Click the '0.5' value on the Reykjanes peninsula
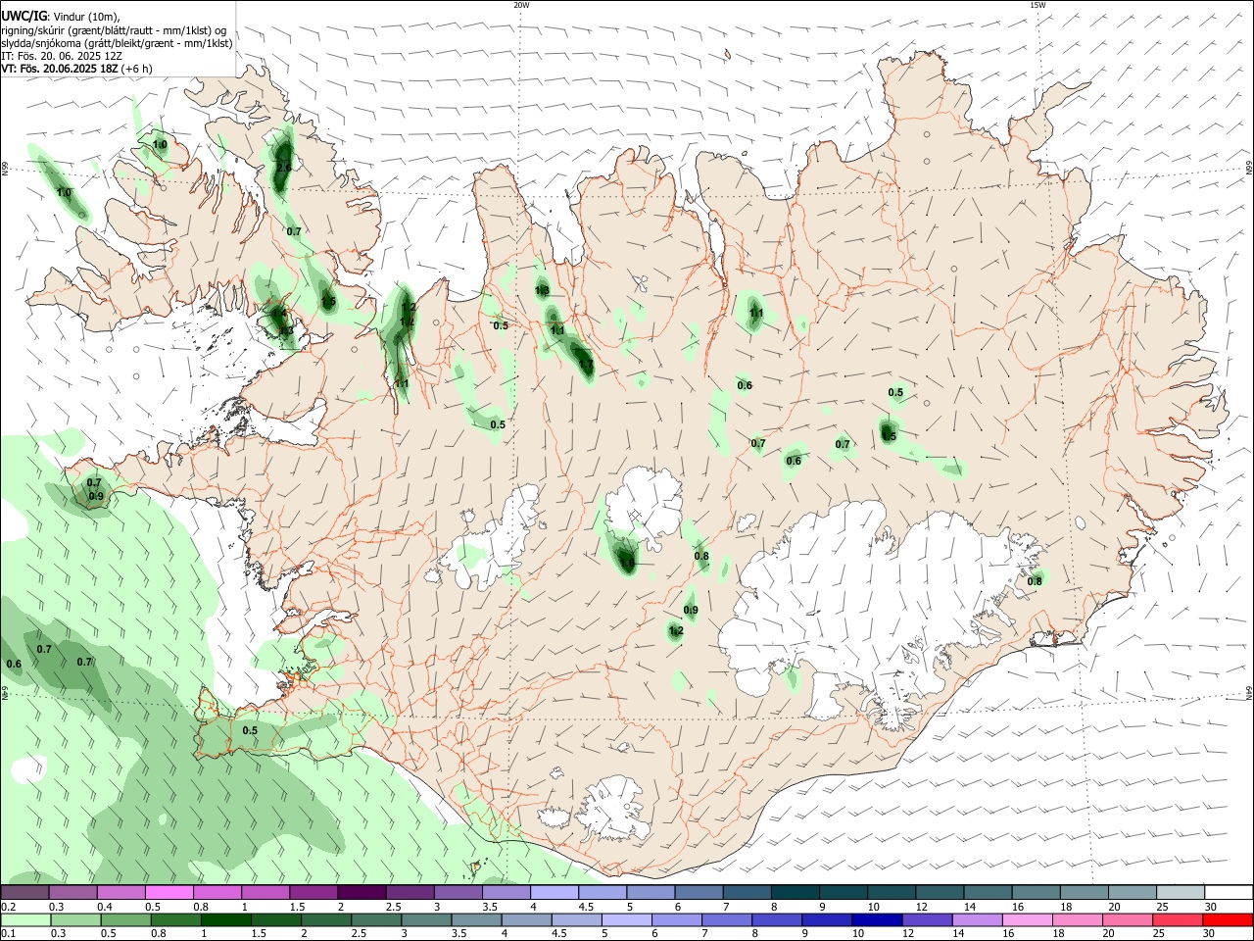1254x941 pixels. [250, 730]
